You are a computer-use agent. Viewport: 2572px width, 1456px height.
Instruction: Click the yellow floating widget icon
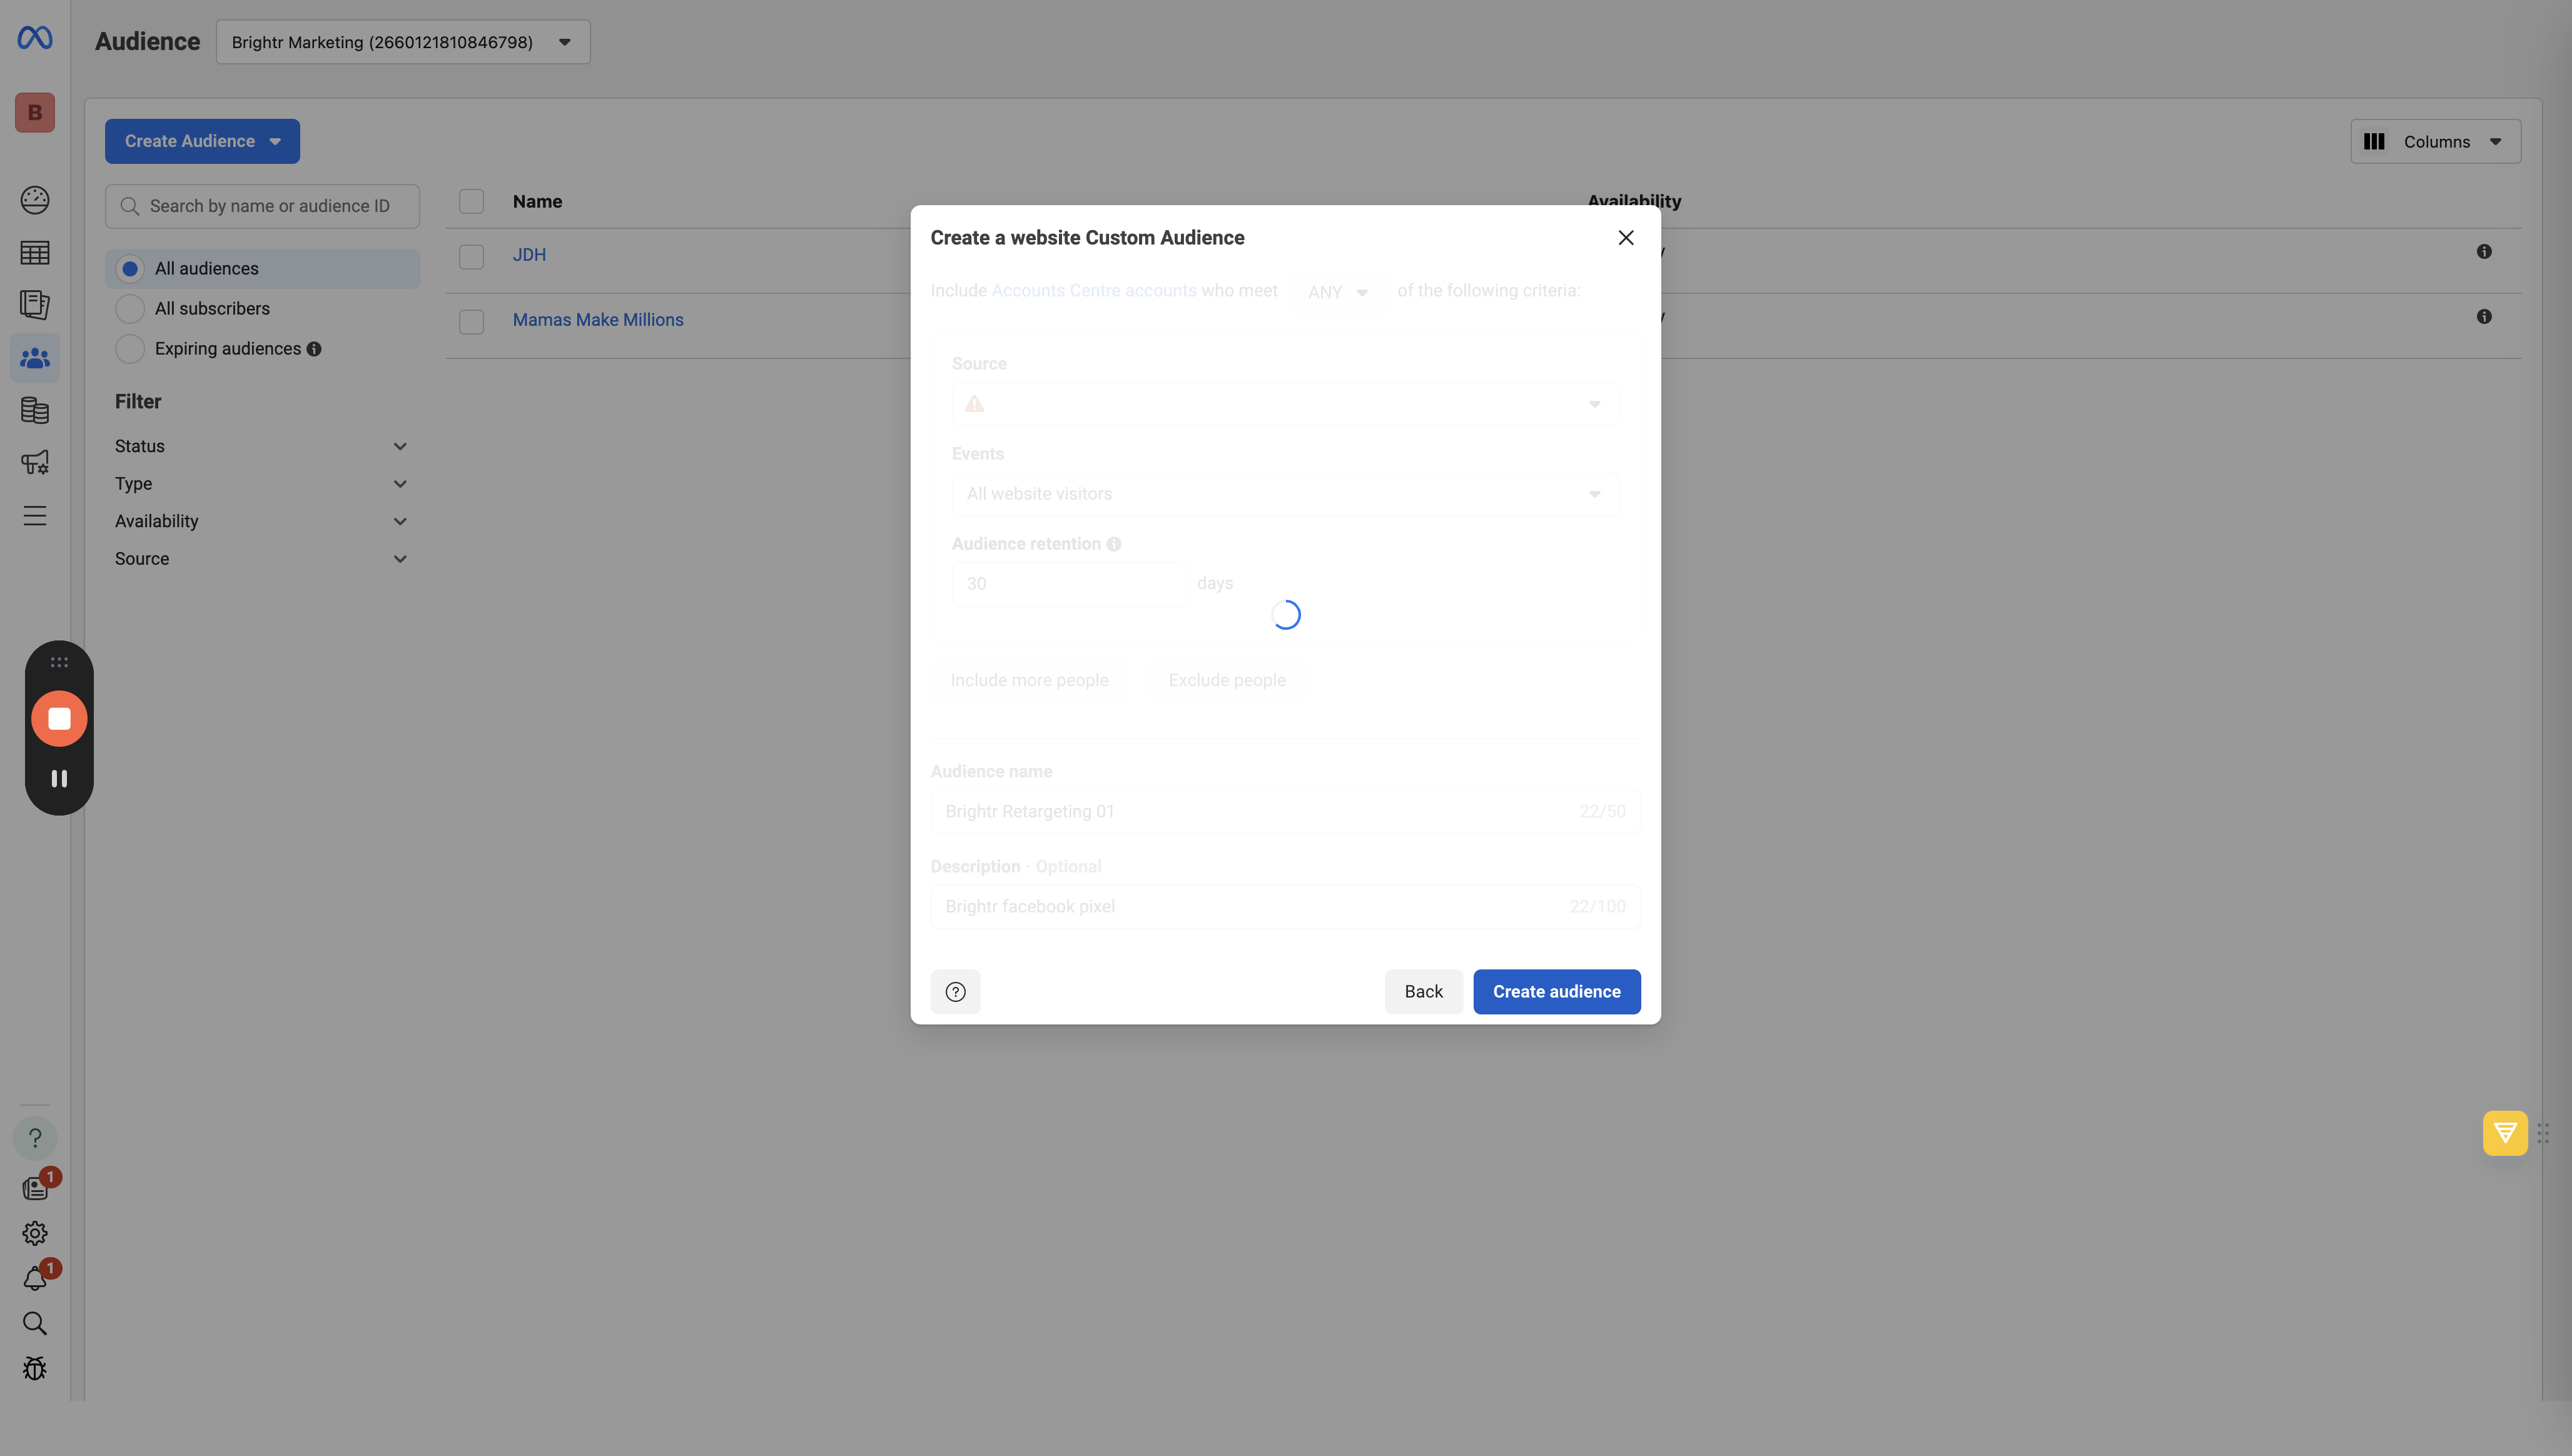(2505, 1133)
